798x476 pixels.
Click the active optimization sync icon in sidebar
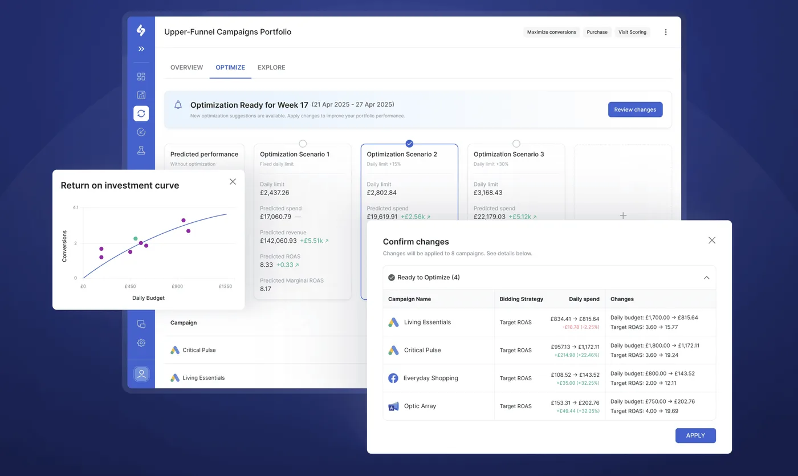[141, 113]
